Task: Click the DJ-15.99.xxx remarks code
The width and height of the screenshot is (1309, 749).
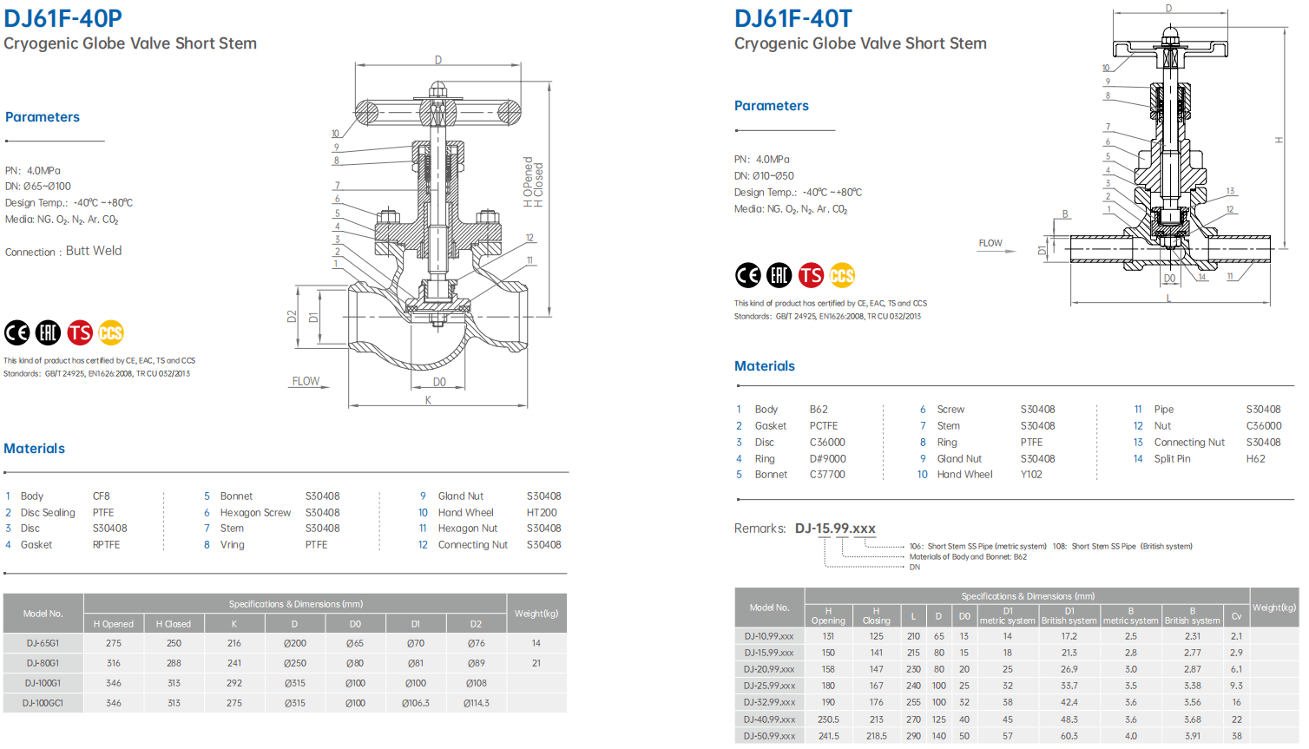Action: click(x=835, y=529)
